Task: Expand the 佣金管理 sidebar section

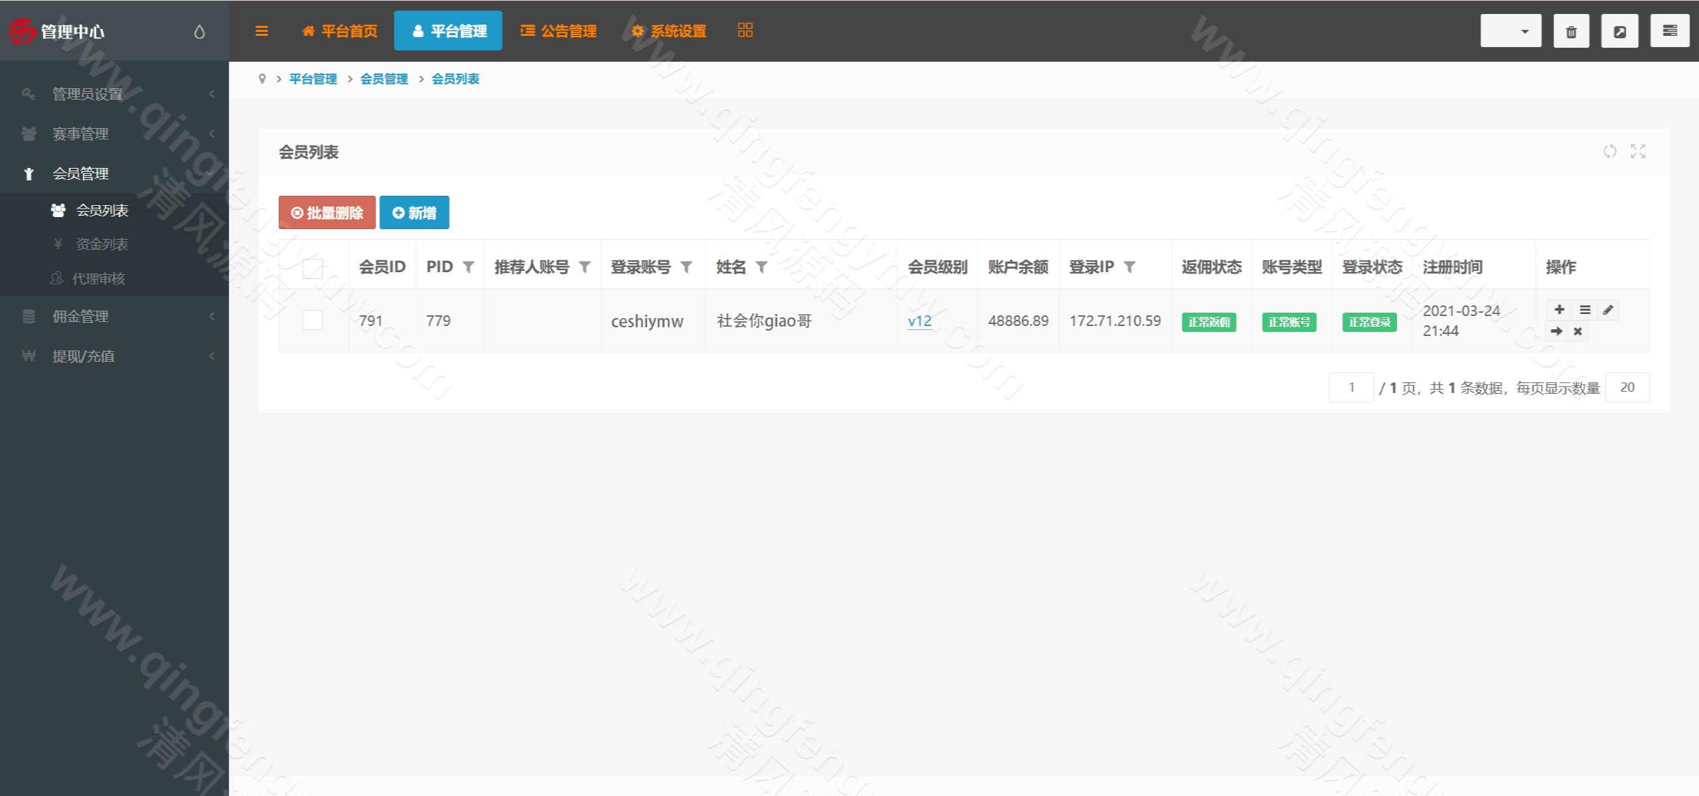Action: [80, 316]
